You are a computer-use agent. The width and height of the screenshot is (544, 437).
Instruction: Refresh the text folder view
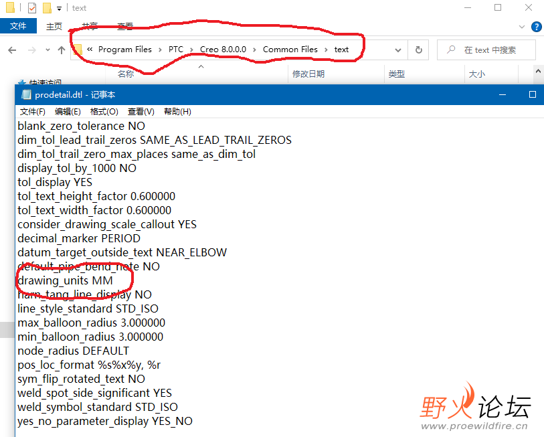[419, 50]
